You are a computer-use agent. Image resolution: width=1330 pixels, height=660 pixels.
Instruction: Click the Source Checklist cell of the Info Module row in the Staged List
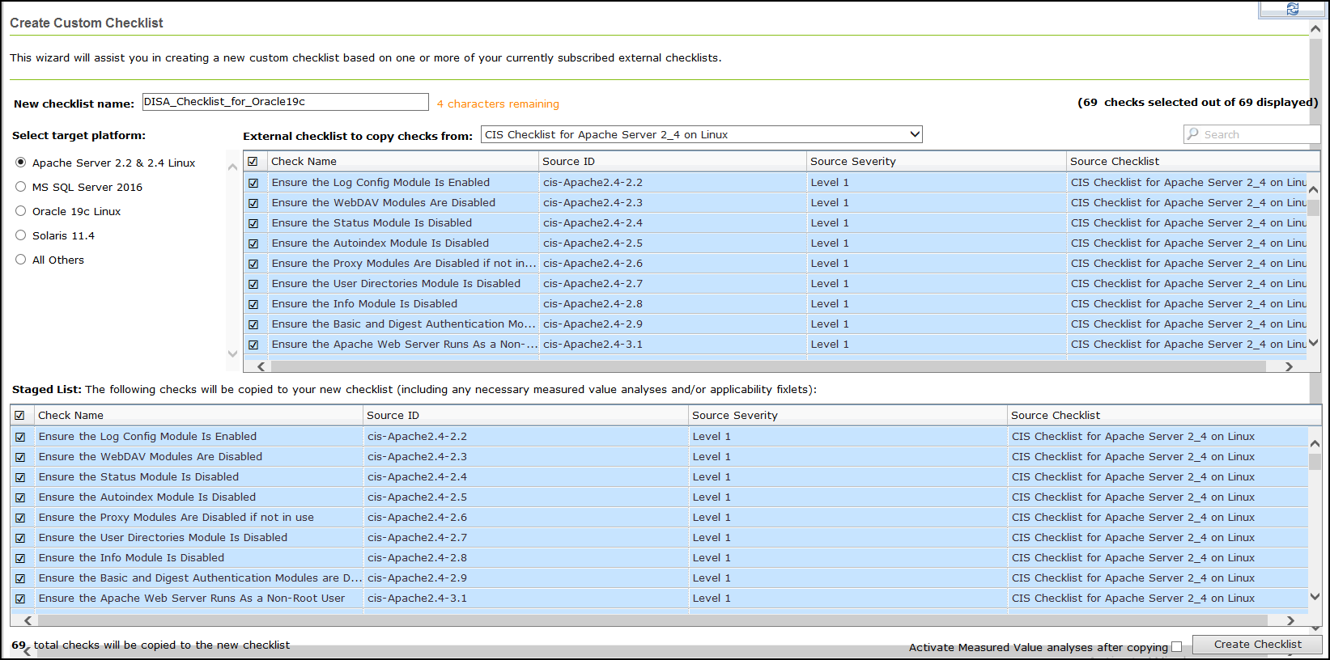pyautogui.click(x=1158, y=558)
